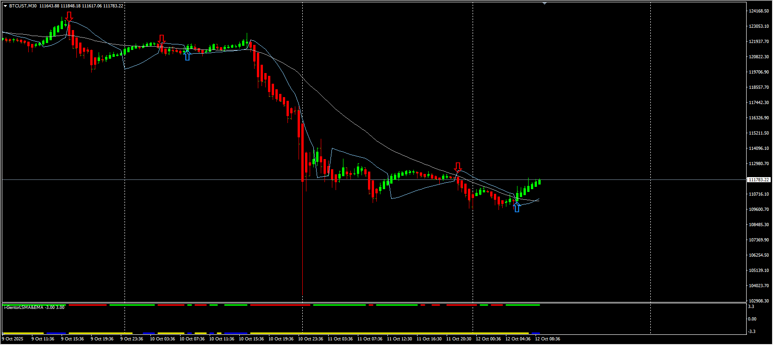Click price level 106254.50 on the scale
Viewport: 773px width, 345px height.
tap(759, 255)
